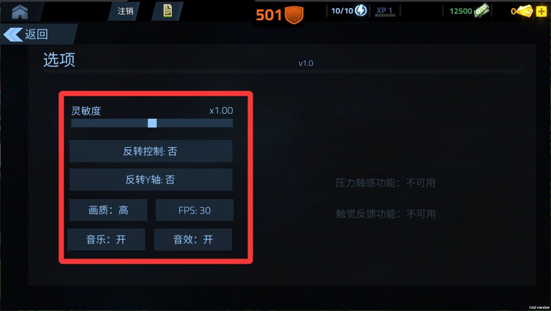The image size is (551, 311).
Task: Go to the home screen icon
Action: coord(20,12)
